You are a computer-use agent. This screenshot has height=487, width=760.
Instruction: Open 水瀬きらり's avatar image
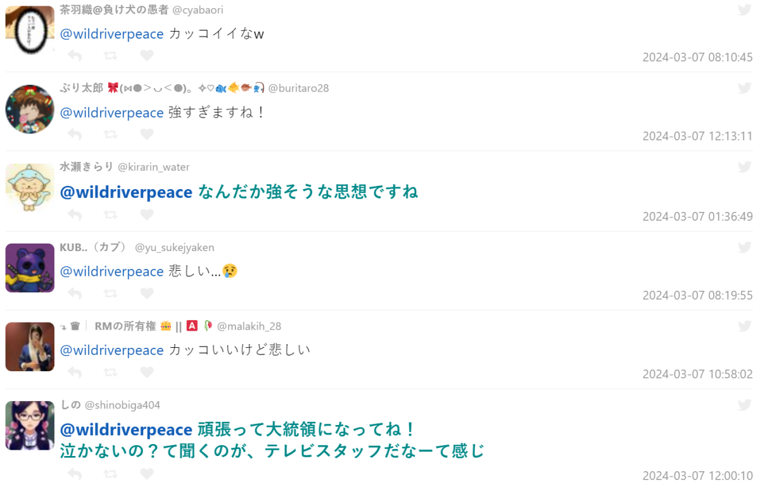click(x=30, y=188)
